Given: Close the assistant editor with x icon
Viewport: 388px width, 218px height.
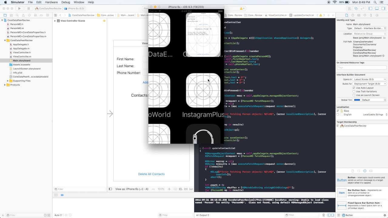Looking at the screenshot, I should (333, 15).
